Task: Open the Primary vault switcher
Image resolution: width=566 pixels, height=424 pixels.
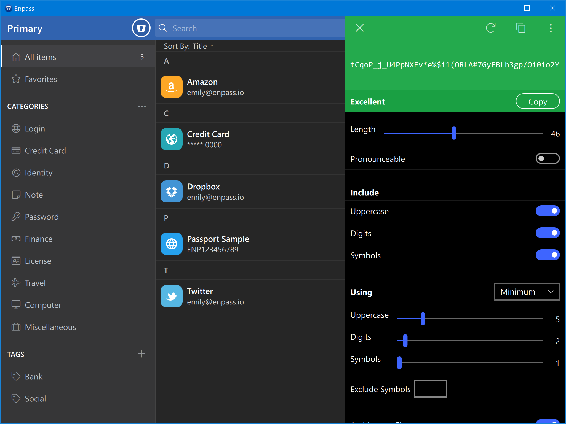Action: (25, 28)
